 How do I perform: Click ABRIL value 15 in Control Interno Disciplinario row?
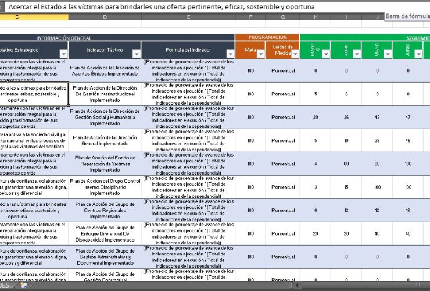point(346,187)
